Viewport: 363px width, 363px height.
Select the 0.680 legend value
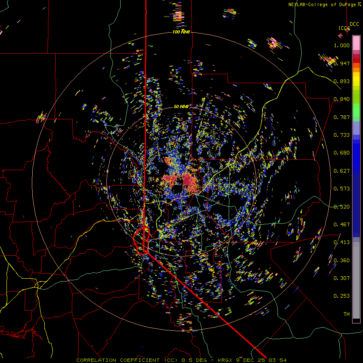pos(342,153)
